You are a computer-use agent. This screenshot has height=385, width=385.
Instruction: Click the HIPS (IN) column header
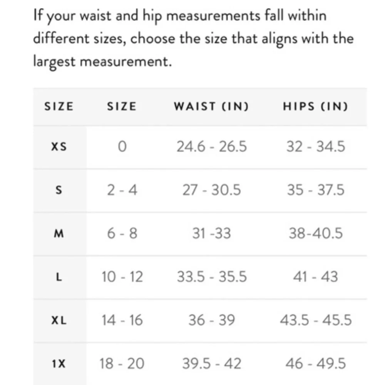coord(315,106)
